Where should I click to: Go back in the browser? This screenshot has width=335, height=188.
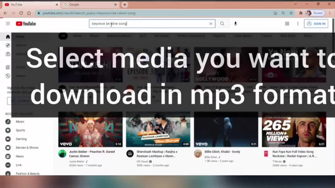click(5, 13)
